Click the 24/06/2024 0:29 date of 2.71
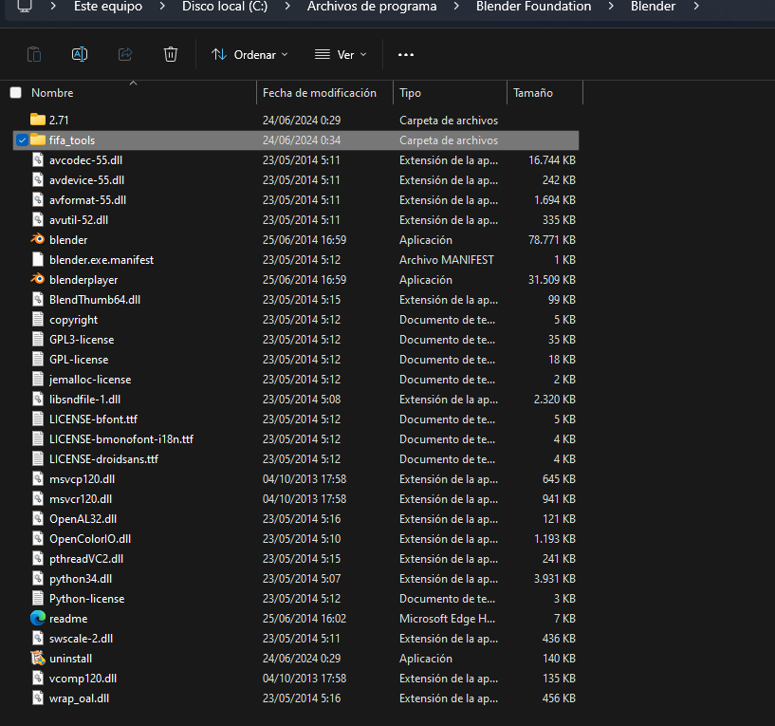Screen dimensions: 775x726 click(x=302, y=120)
